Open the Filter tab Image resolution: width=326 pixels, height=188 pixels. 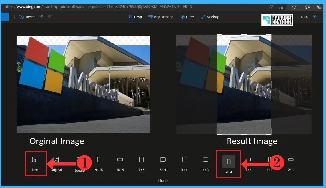[187, 17]
